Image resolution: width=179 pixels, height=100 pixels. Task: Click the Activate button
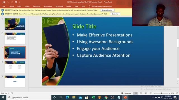[115, 14]
